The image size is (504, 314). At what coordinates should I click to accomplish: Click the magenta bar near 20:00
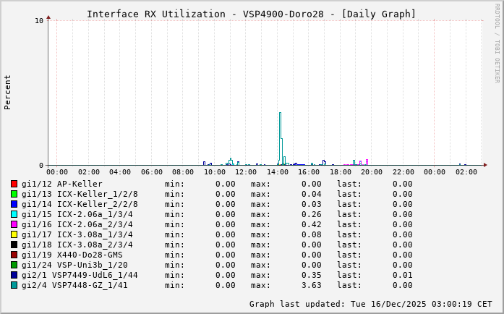point(367,162)
